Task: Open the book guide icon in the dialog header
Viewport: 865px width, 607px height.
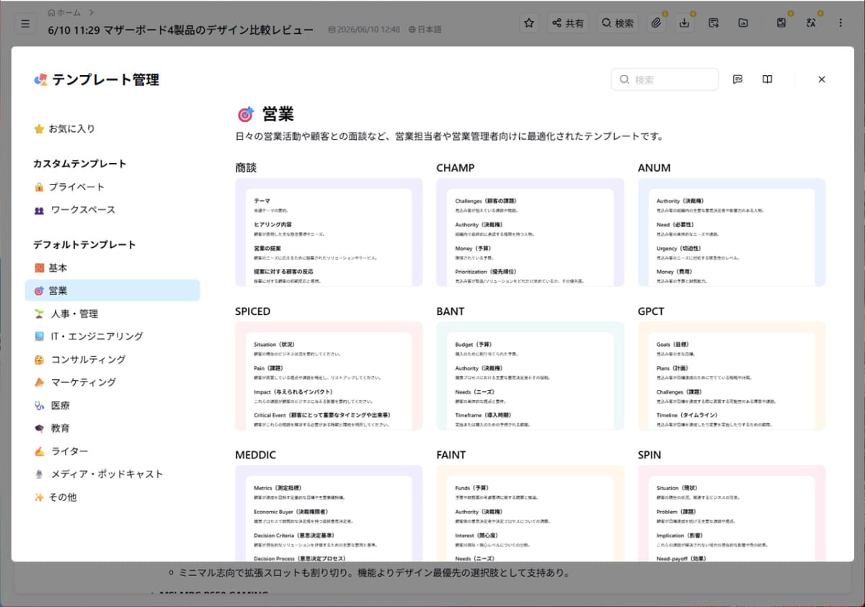Action: 767,79
